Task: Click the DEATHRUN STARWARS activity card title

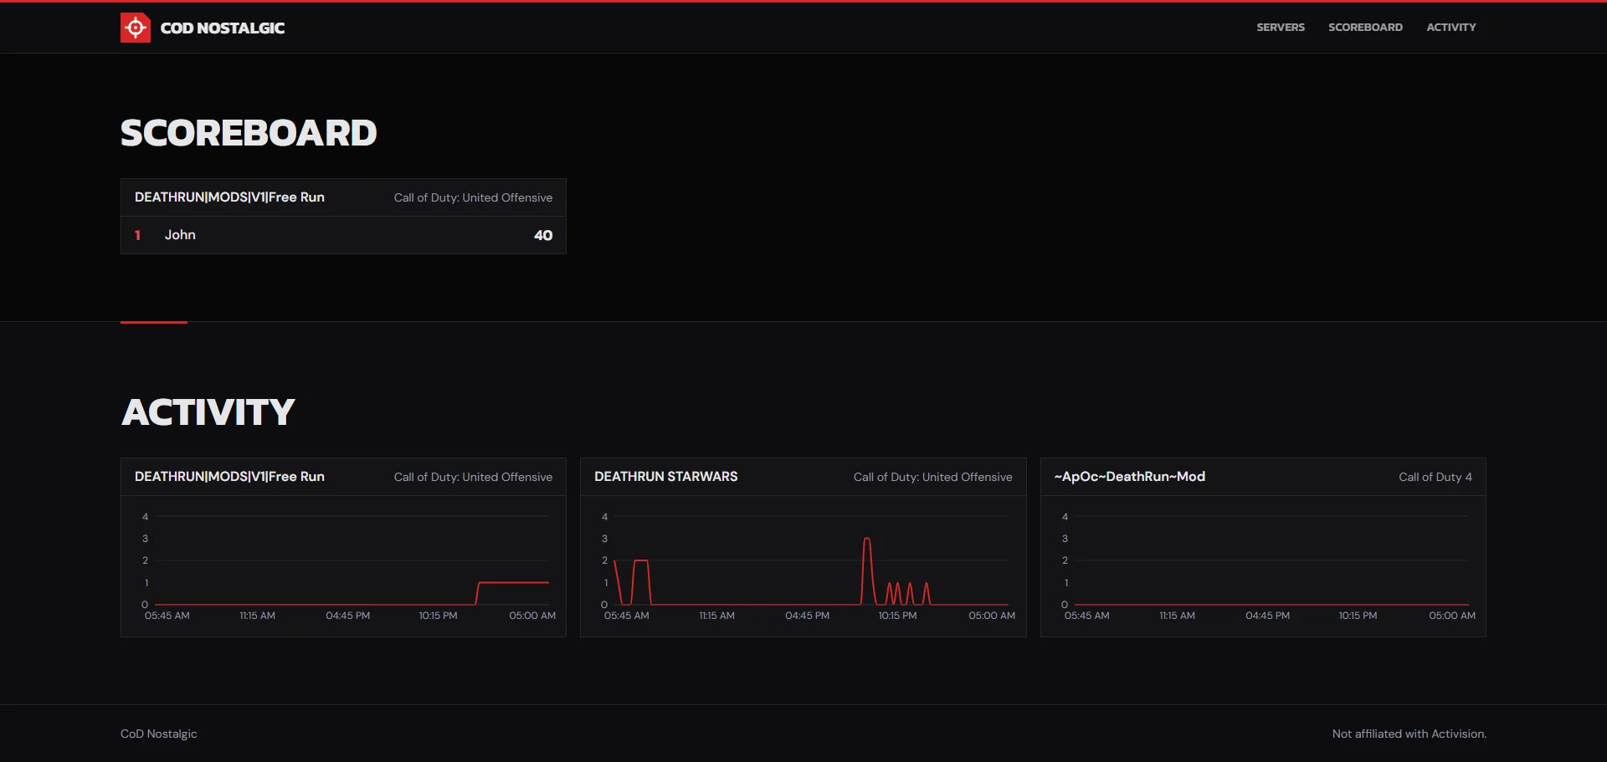Action: [666, 477]
